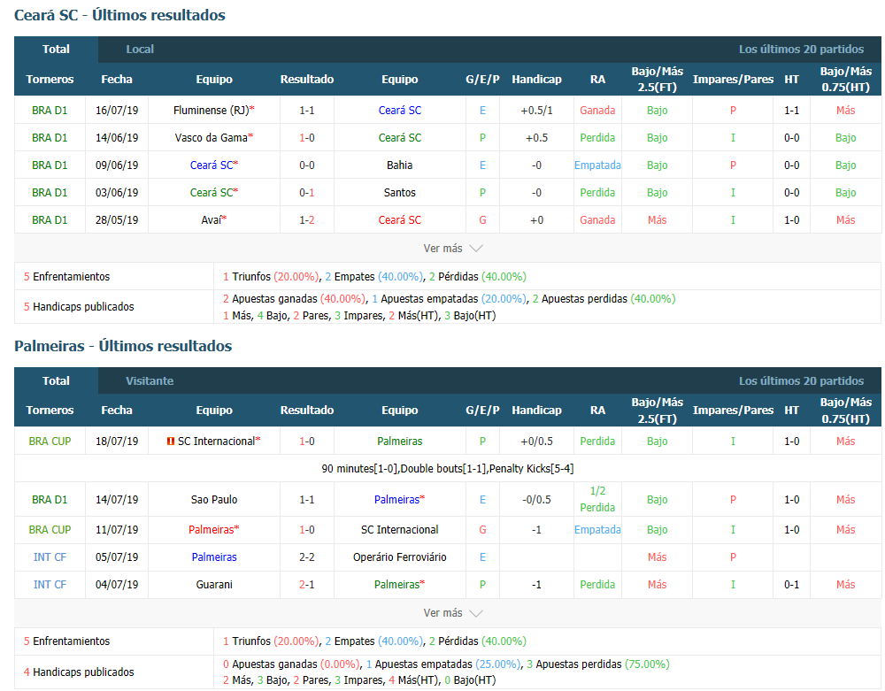885x691 pixels.
Task: Click BRA D1 in the 14/07/19 row
Action: click(50, 499)
